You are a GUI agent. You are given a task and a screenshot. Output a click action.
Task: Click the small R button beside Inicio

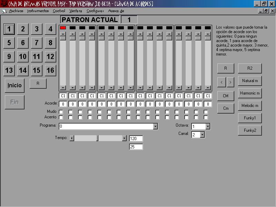pyautogui.click(x=38, y=83)
